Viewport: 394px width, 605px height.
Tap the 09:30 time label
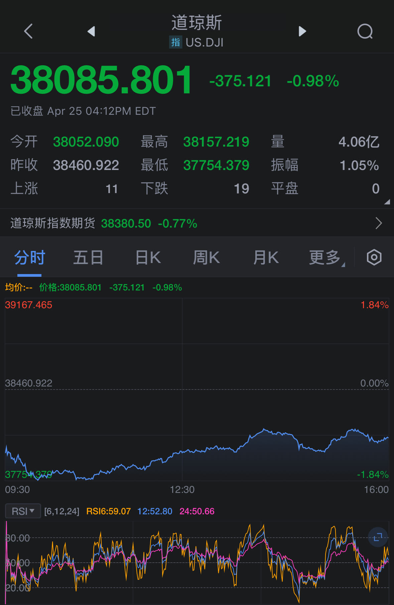point(17,490)
